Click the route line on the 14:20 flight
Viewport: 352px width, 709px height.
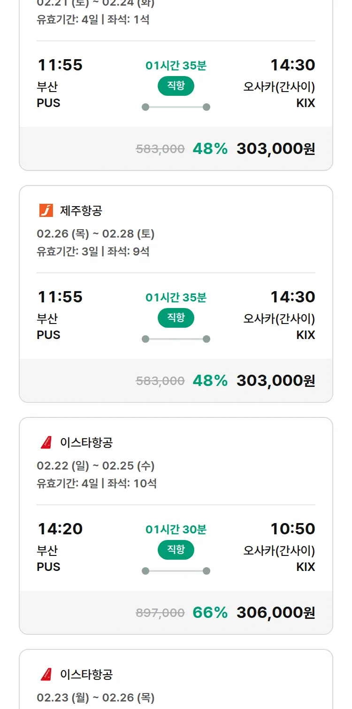coord(176,571)
